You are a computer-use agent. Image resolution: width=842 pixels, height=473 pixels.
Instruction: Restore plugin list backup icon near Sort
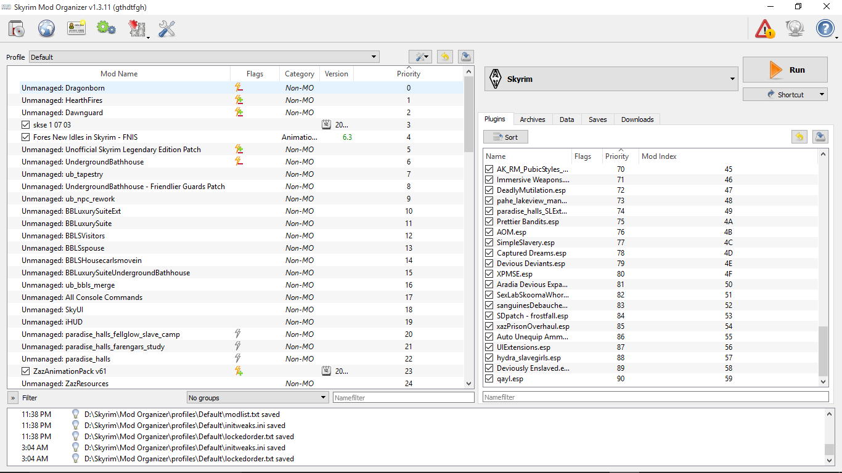(799, 137)
